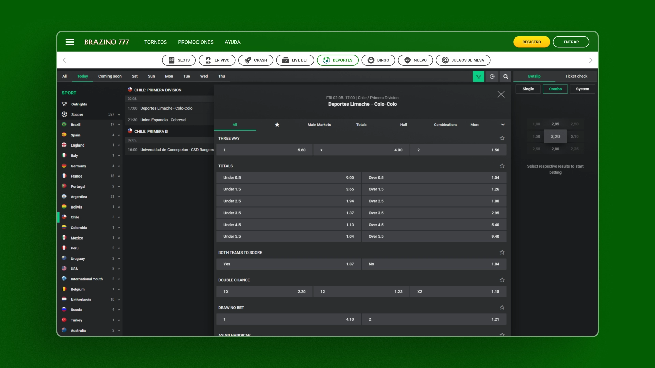Expand the Colombia leagues chevron
Image resolution: width=655 pixels, height=368 pixels.
point(119,228)
